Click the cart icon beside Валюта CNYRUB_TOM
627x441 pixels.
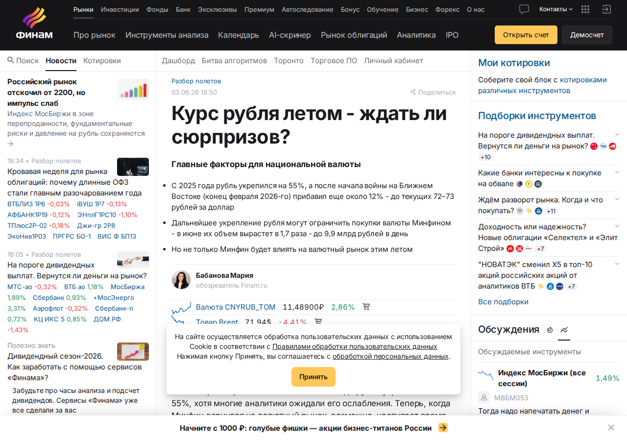[366, 307]
